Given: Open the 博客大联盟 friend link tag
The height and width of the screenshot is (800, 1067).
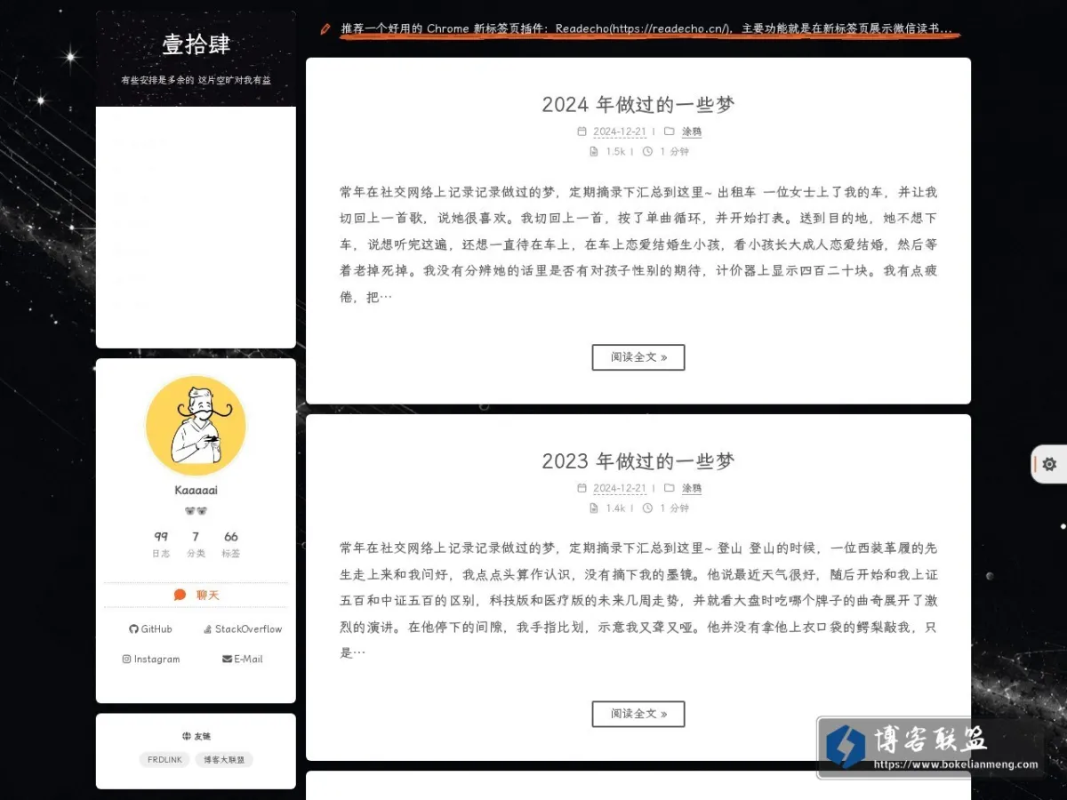Looking at the screenshot, I should point(224,760).
